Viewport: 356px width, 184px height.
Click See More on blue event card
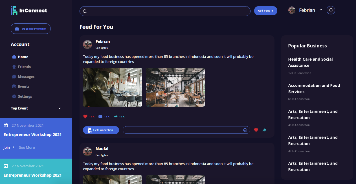point(27,147)
